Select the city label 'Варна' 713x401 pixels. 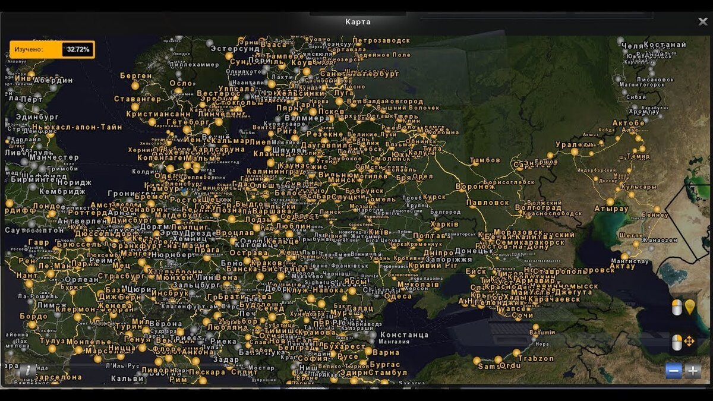tap(387, 352)
